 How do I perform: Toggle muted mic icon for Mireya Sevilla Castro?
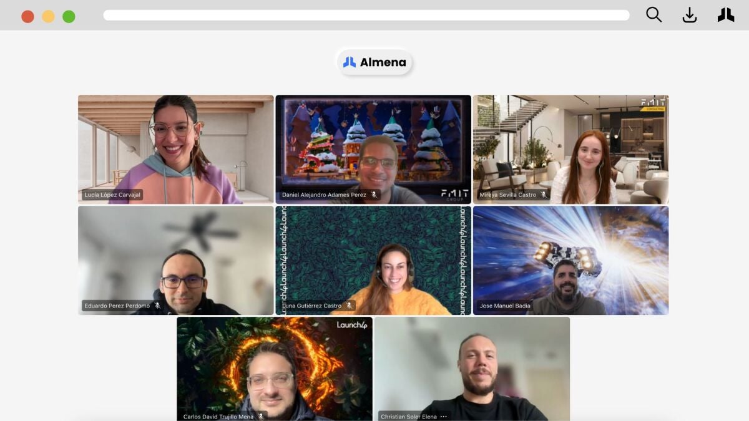point(544,195)
